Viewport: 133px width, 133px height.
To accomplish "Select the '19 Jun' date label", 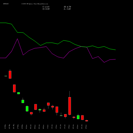I will point(69,127).
